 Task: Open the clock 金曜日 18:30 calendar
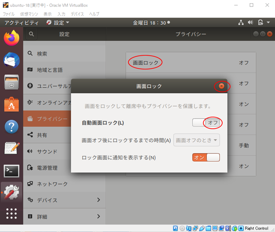click(151, 23)
